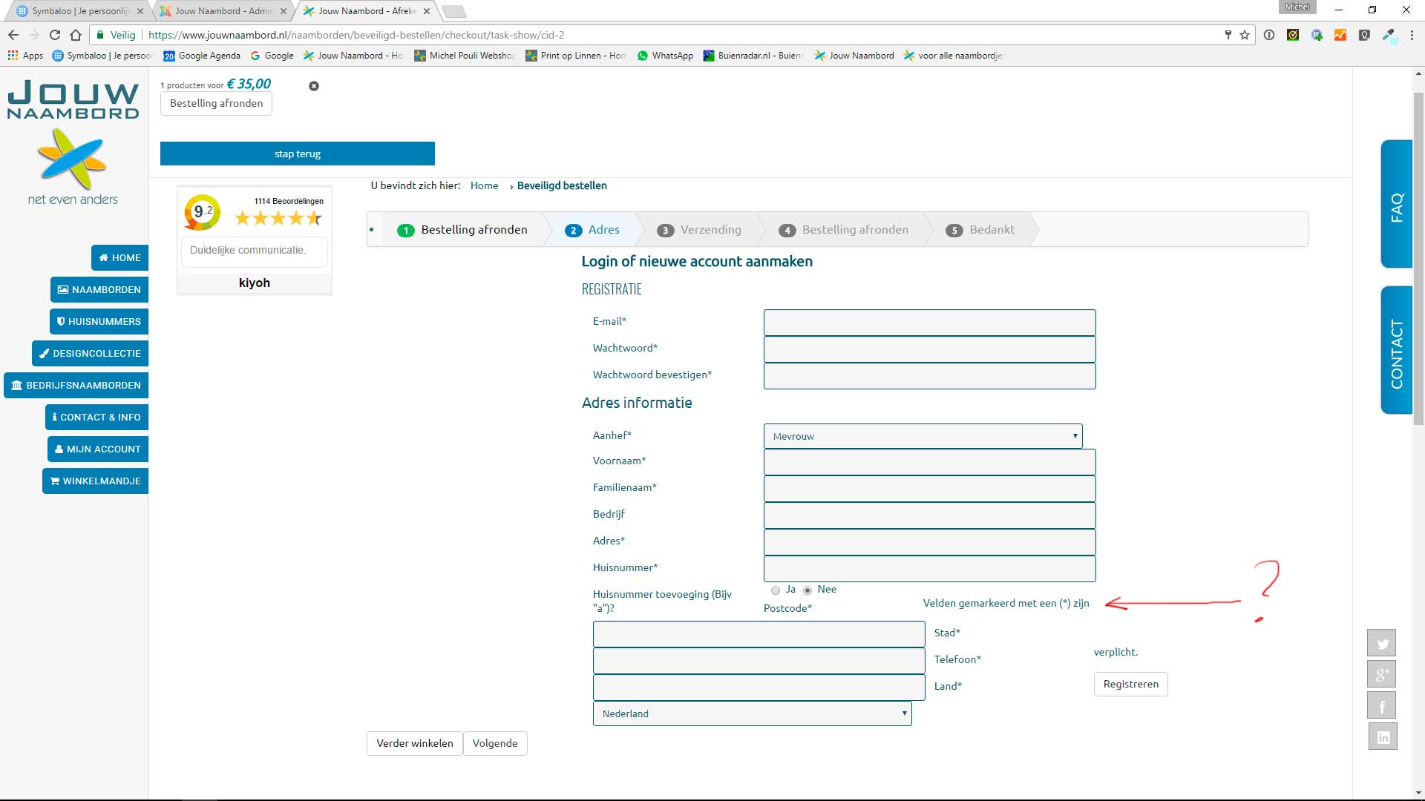This screenshot has height=801, width=1425.
Task: Open the Chrome three-dot menu
Action: tap(1412, 35)
